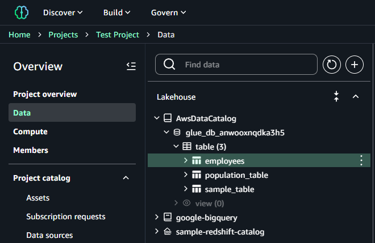Collapse the glue_db_anwooxnqdka3h5 database

tap(166, 132)
